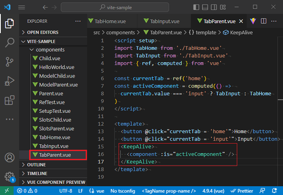The image size is (283, 195).
Task: Open Child.vue in the file tree
Action: tap(53, 58)
